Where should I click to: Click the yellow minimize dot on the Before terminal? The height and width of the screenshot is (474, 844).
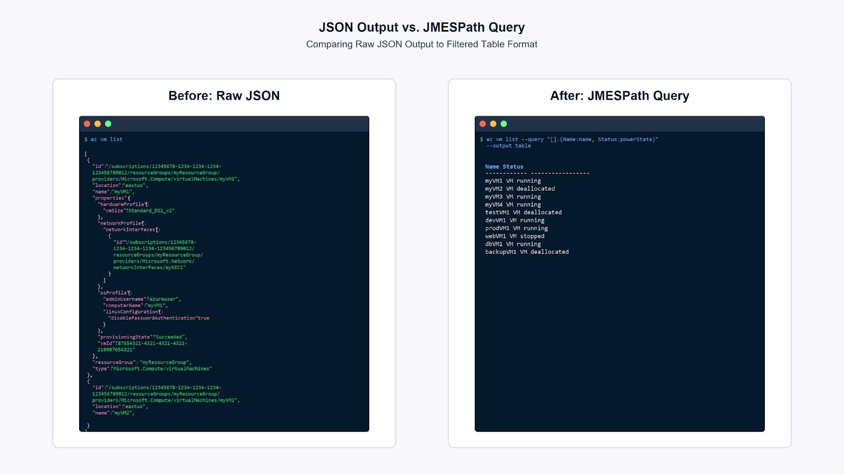click(98, 123)
